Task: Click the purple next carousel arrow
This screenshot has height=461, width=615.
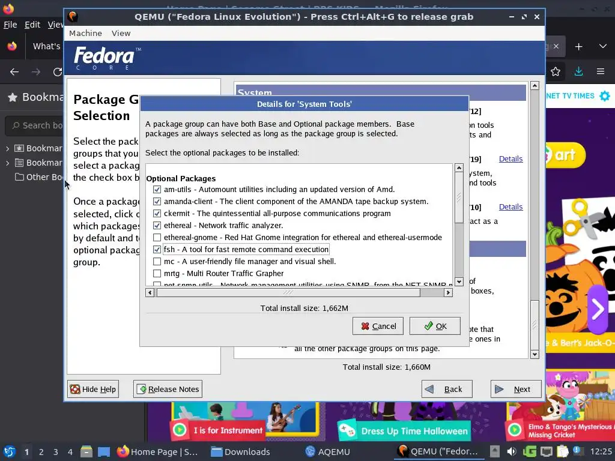Action: click(x=598, y=309)
